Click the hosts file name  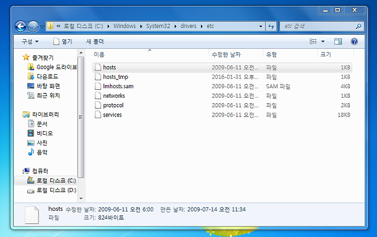(x=109, y=67)
